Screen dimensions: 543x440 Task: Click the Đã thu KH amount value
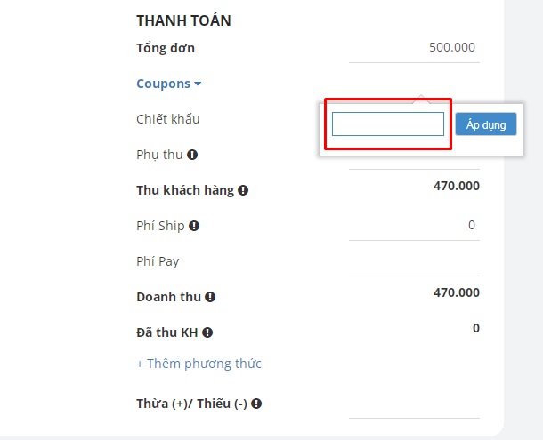pos(475,328)
